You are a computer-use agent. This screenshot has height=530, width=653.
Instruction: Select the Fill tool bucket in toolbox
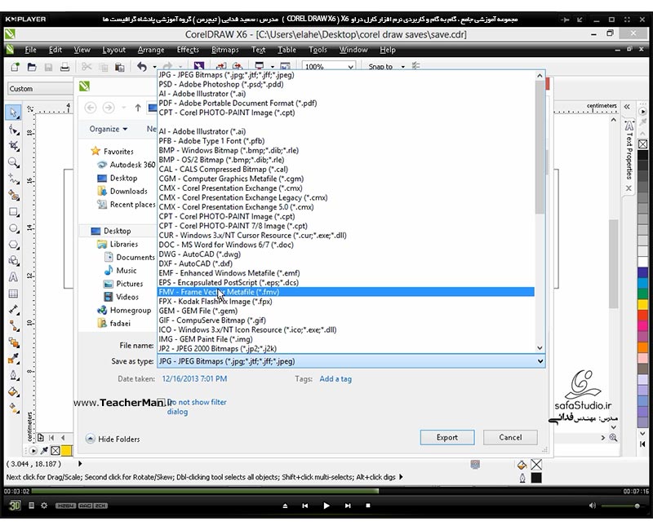[x=14, y=391]
